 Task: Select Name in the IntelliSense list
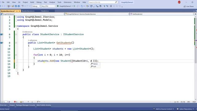point(95,64)
